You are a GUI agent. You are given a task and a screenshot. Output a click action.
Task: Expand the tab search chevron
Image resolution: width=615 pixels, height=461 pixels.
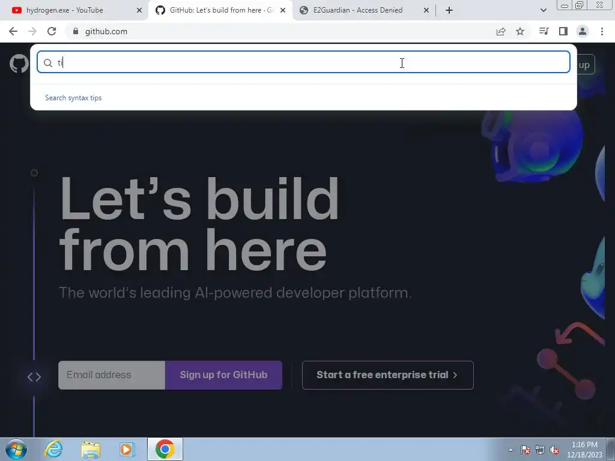(543, 10)
